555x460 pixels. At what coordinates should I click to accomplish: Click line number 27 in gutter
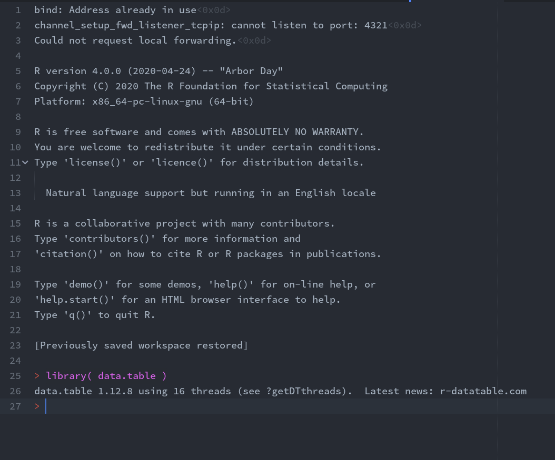[x=15, y=406]
